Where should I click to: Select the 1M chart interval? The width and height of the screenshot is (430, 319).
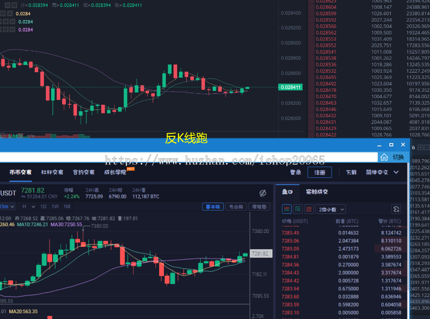pos(67,207)
